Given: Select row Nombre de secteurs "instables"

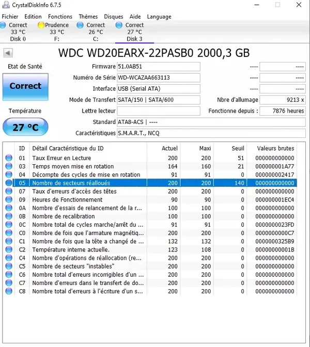Looking at the screenshot, I should pyautogui.click(x=150, y=266).
